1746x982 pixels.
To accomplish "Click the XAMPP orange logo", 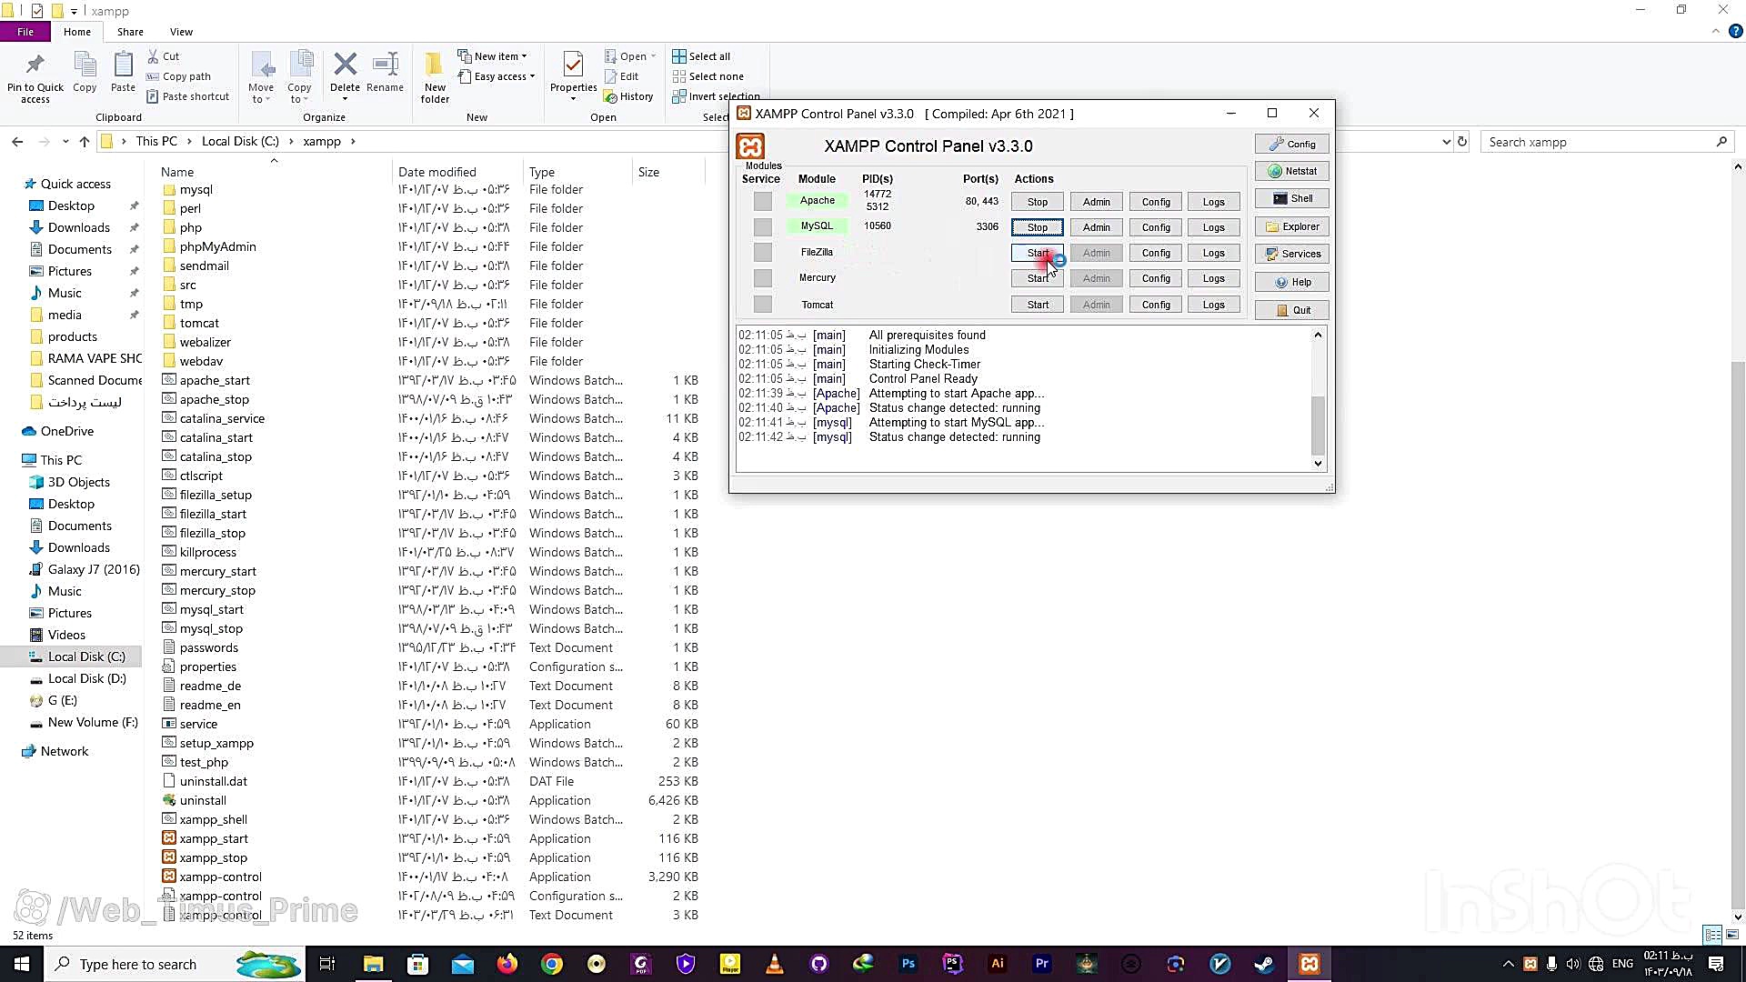I will [x=750, y=146].
